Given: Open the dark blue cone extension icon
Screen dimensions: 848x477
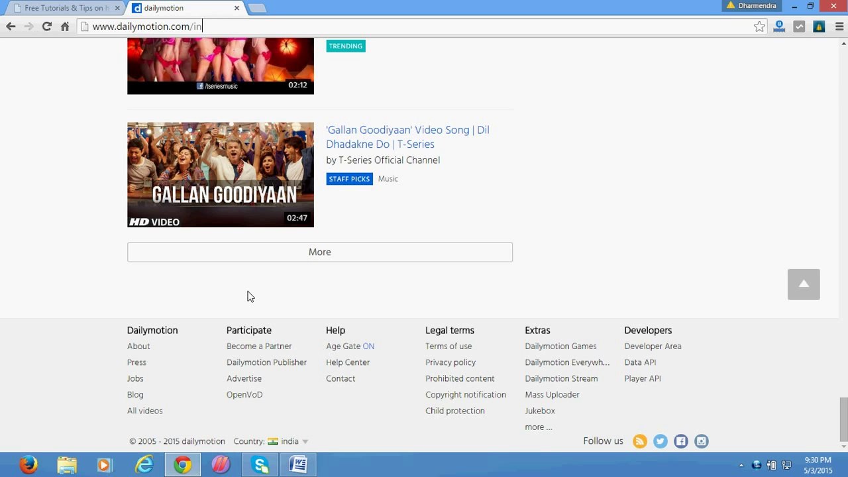Looking at the screenshot, I should click(819, 26).
